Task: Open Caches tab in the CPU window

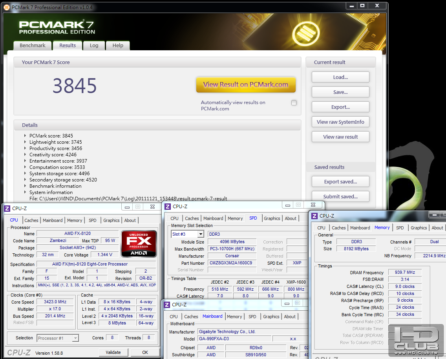Action: click(31, 220)
